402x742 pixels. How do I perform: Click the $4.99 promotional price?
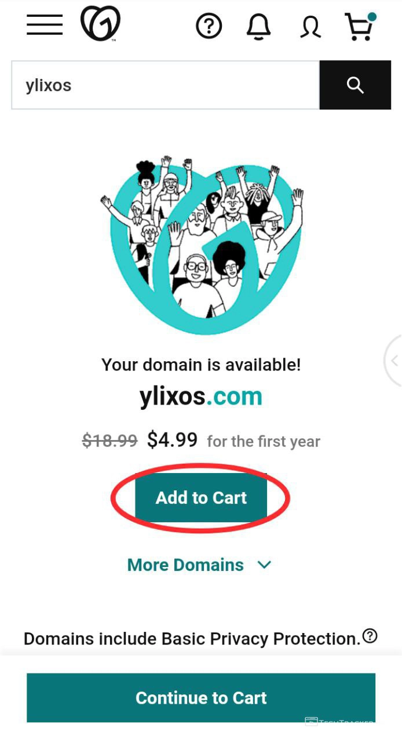pos(172,440)
